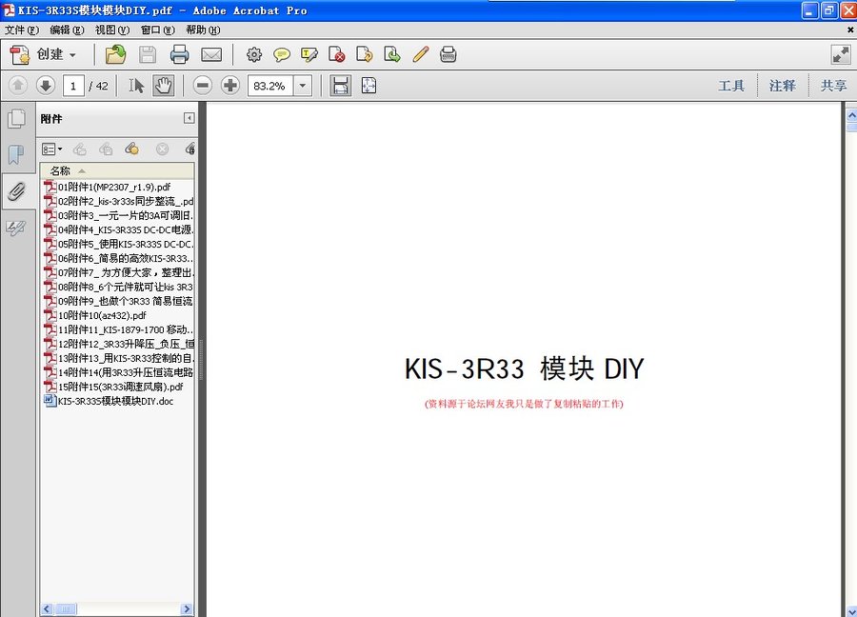Add a sticky note comment
Image resolution: width=857 pixels, height=617 pixels.
[282, 54]
